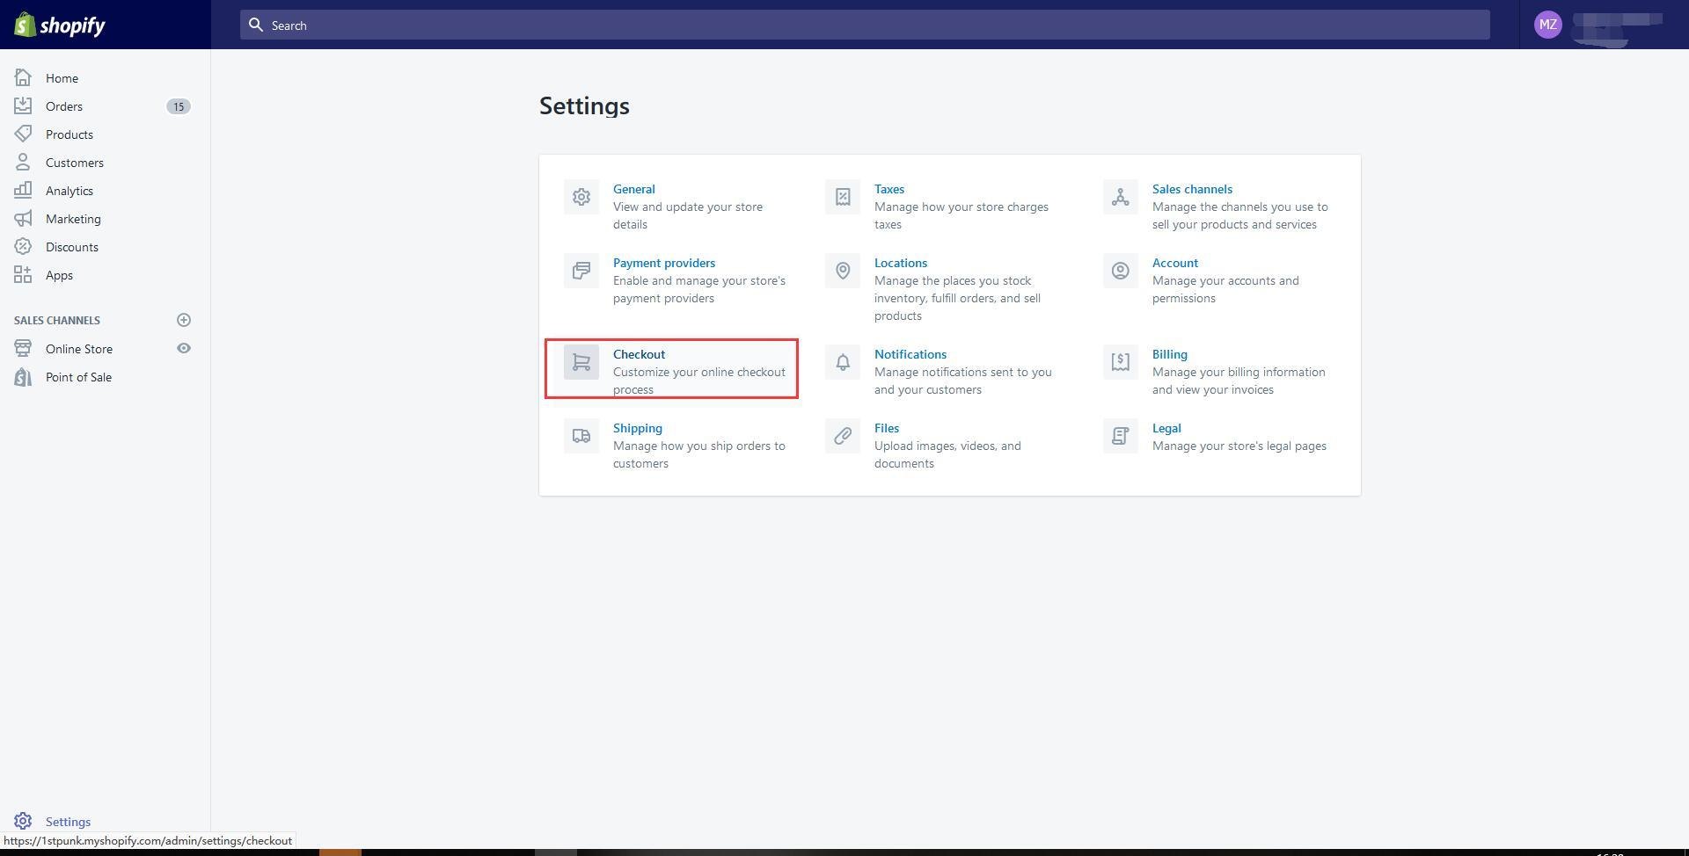Click the Account profile icon
Viewport: 1689px width, 856px height.
pos(1121,271)
